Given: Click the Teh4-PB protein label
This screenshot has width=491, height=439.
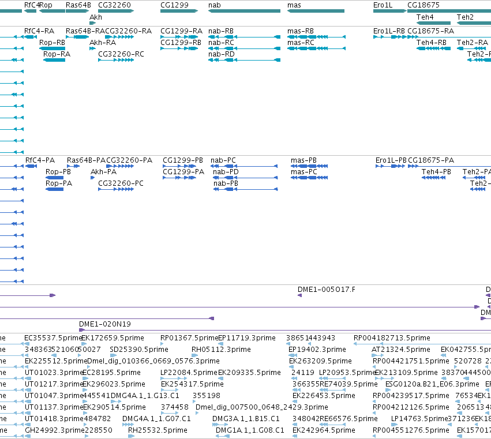Looking at the screenshot, I should (437, 172).
